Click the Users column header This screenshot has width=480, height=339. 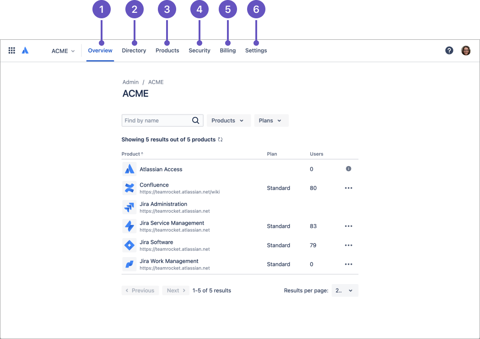(x=316, y=154)
